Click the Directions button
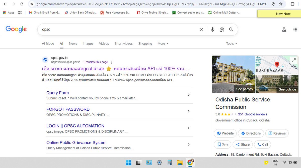 click(x=251, y=133)
